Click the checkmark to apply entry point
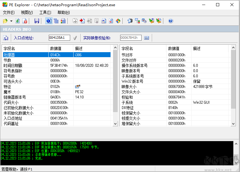Screen dimensions: 240x172 75,38
